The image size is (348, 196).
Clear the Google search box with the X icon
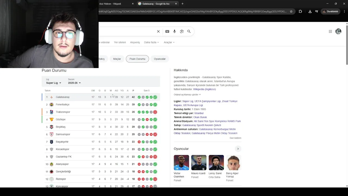[158, 31]
